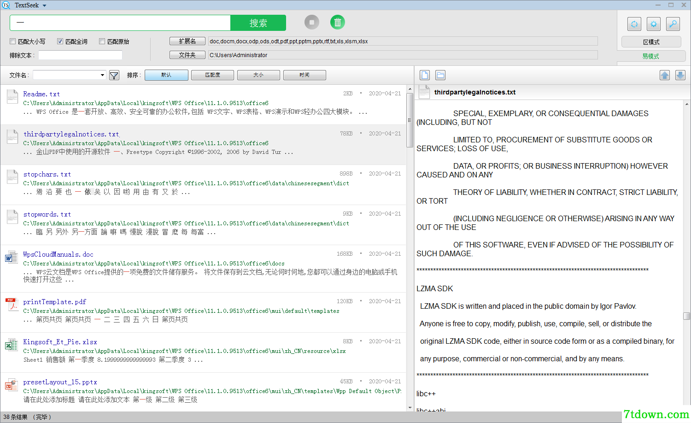Click the green trash clear button

tap(338, 22)
